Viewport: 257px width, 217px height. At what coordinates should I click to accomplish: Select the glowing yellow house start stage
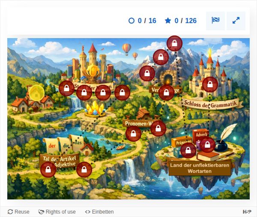pos(36,93)
